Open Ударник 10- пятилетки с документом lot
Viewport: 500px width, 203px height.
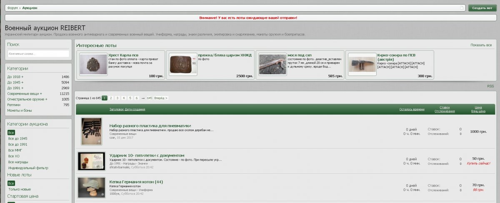pos(147,155)
